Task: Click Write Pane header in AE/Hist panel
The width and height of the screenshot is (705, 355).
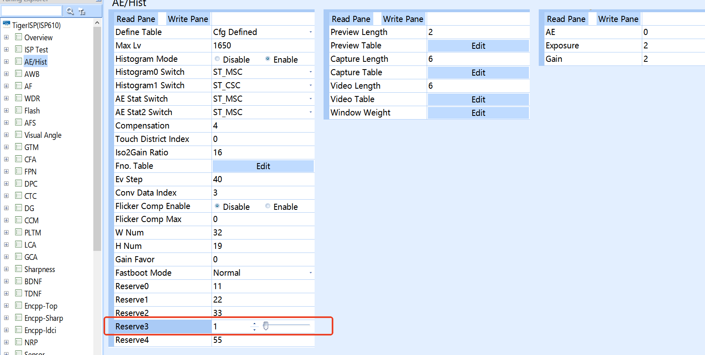Action: tap(188, 19)
